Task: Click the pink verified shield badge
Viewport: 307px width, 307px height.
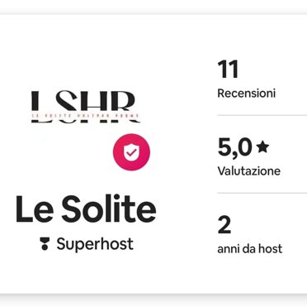Action: click(131, 152)
